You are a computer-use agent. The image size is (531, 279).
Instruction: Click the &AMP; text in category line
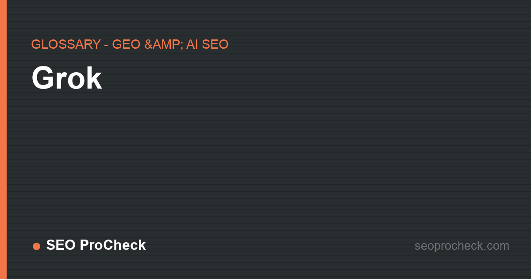[x=163, y=44]
